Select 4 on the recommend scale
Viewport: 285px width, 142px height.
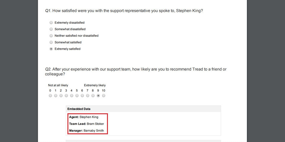pos(72,96)
